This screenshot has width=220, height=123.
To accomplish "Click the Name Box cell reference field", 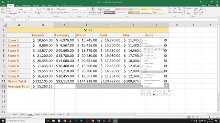I will tap(6, 20).
